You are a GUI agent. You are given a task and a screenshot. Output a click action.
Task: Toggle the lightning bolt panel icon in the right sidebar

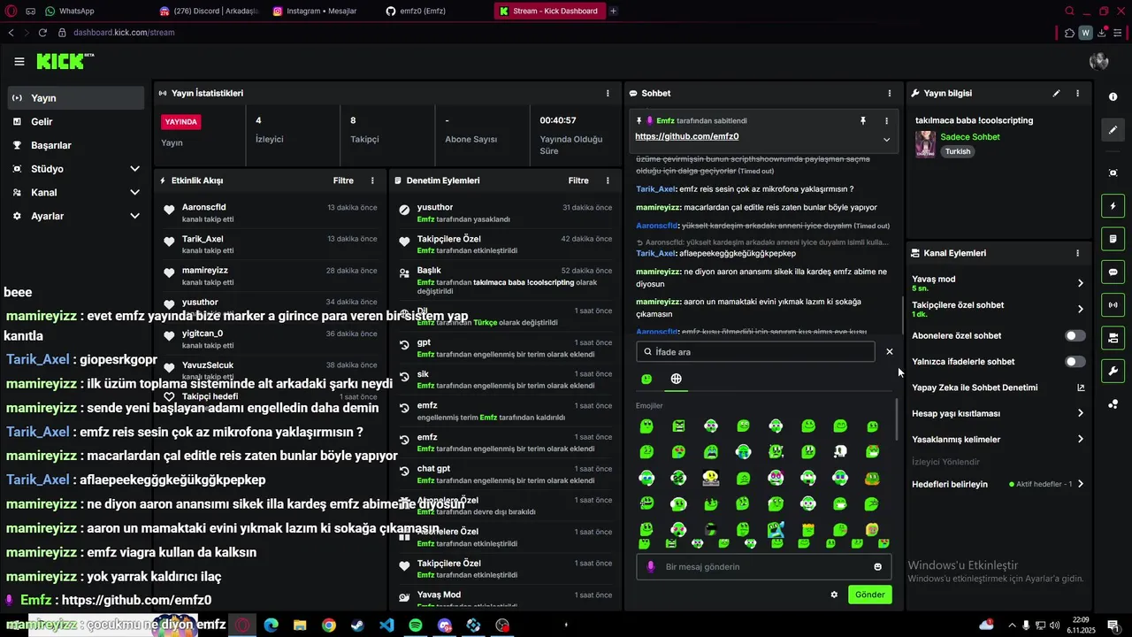tap(1113, 206)
